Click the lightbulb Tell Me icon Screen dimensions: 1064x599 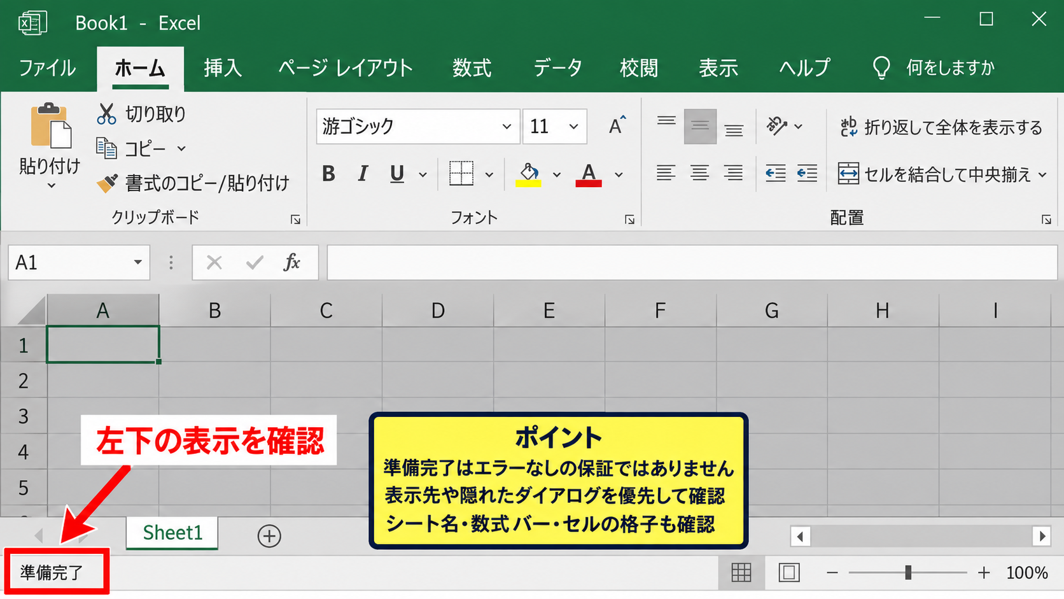881,67
